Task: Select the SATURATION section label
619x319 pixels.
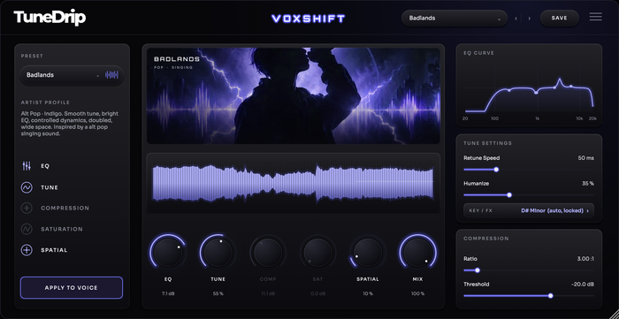Action: pyautogui.click(x=62, y=229)
